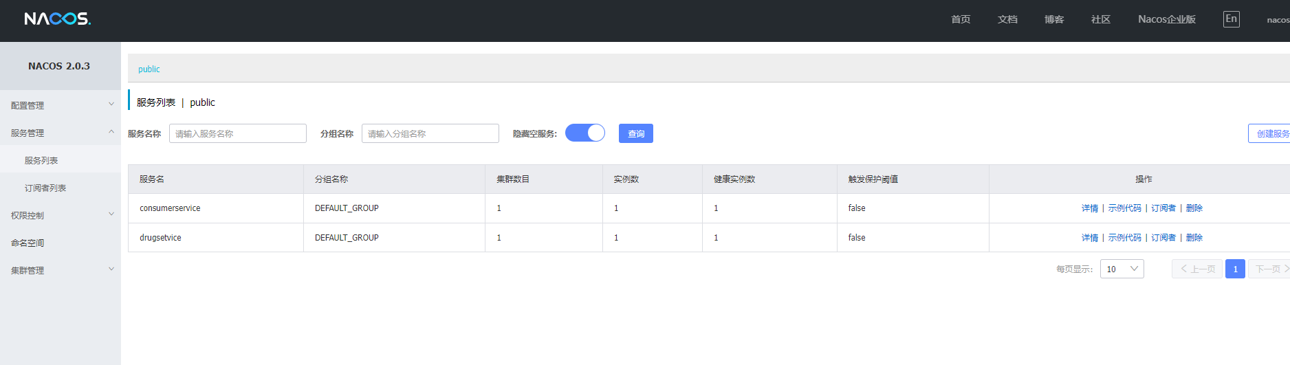
Task: Open 订阅者列表 in the sidebar
Action: 45,188
